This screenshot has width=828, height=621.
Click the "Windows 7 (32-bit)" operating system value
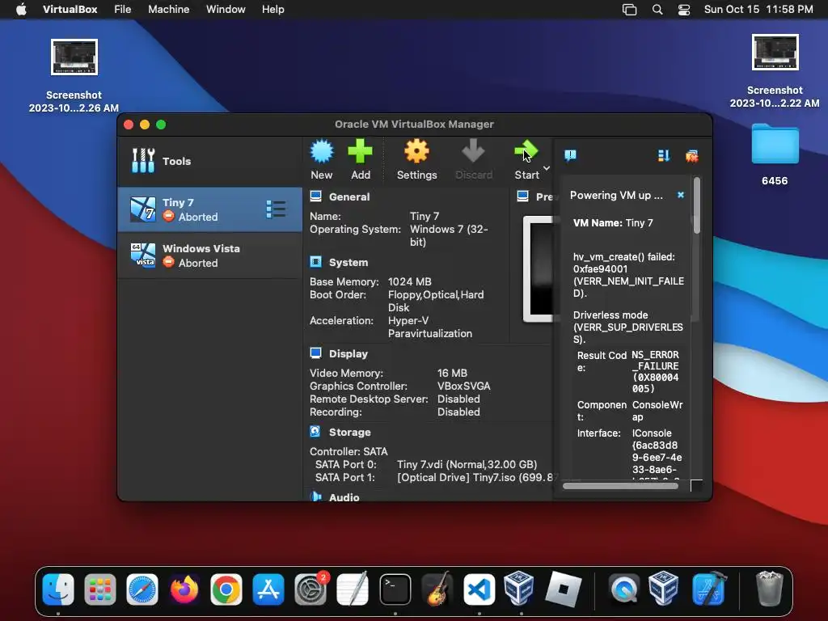coord(449,235)
